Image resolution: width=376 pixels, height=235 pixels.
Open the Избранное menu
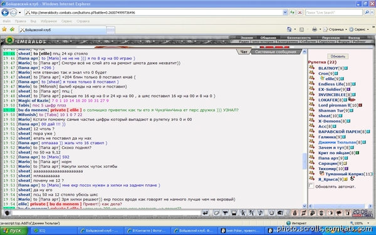pos(49,21)
